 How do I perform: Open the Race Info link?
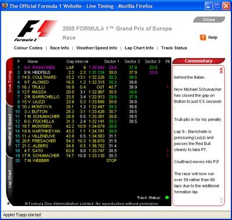pos(59,48)
